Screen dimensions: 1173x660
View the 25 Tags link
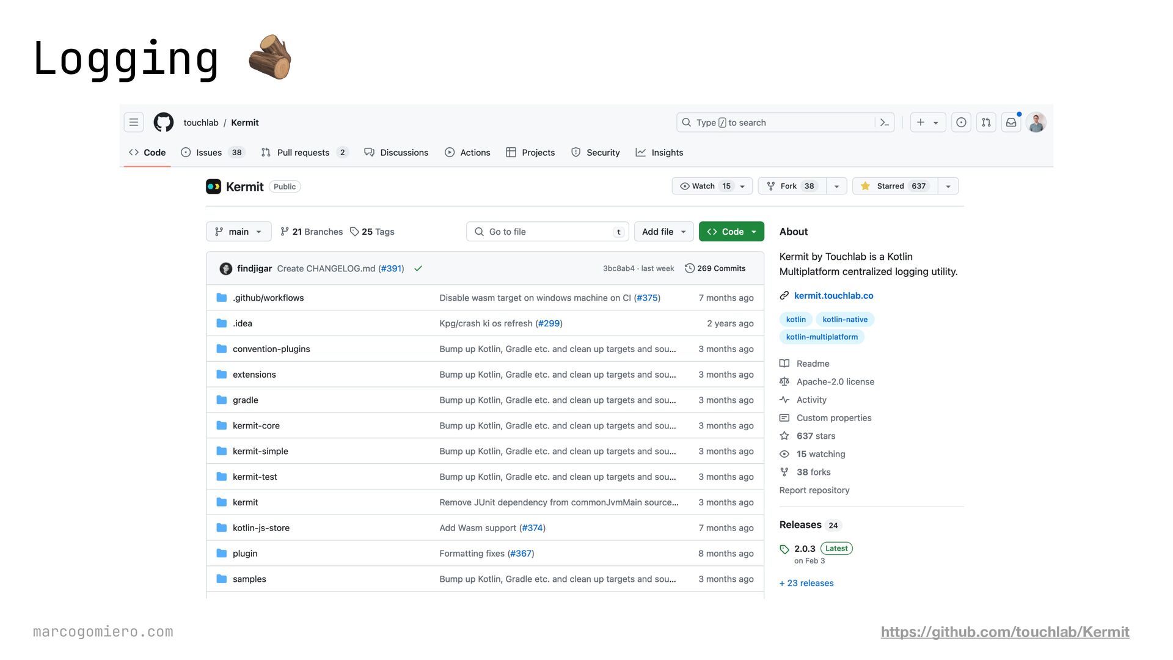coord(372,232)
